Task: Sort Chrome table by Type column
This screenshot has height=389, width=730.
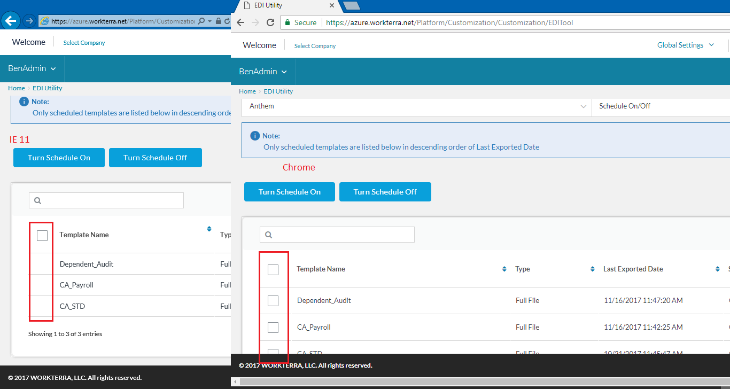Action: pos(592,269)
